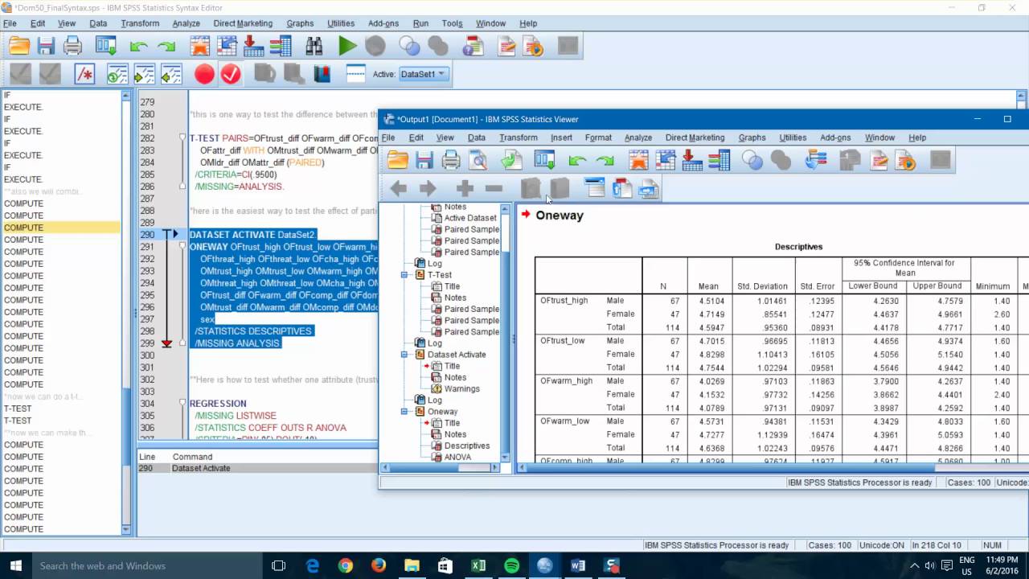Click Command column header in error pane
The width and height of the screenshot is (1029, 579).
pyautogui.click(x=192, y=457)
